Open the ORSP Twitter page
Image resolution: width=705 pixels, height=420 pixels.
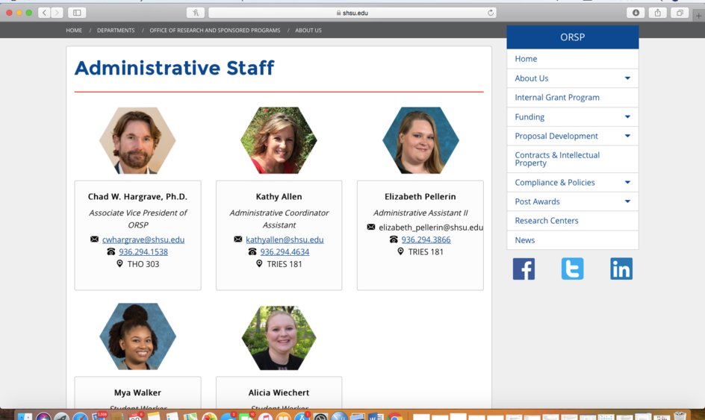tap(572, 269)
